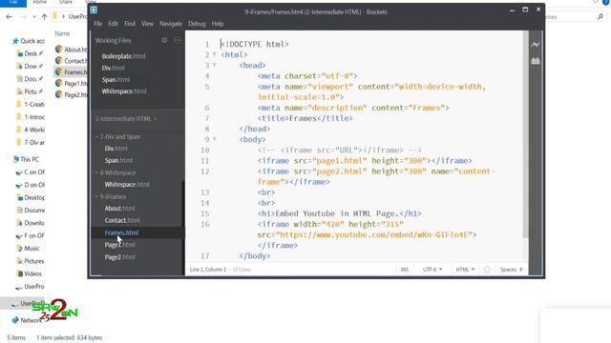Open About.html in project tree
Viewport: 611px width, 343px height.
(x=119, y=209)
